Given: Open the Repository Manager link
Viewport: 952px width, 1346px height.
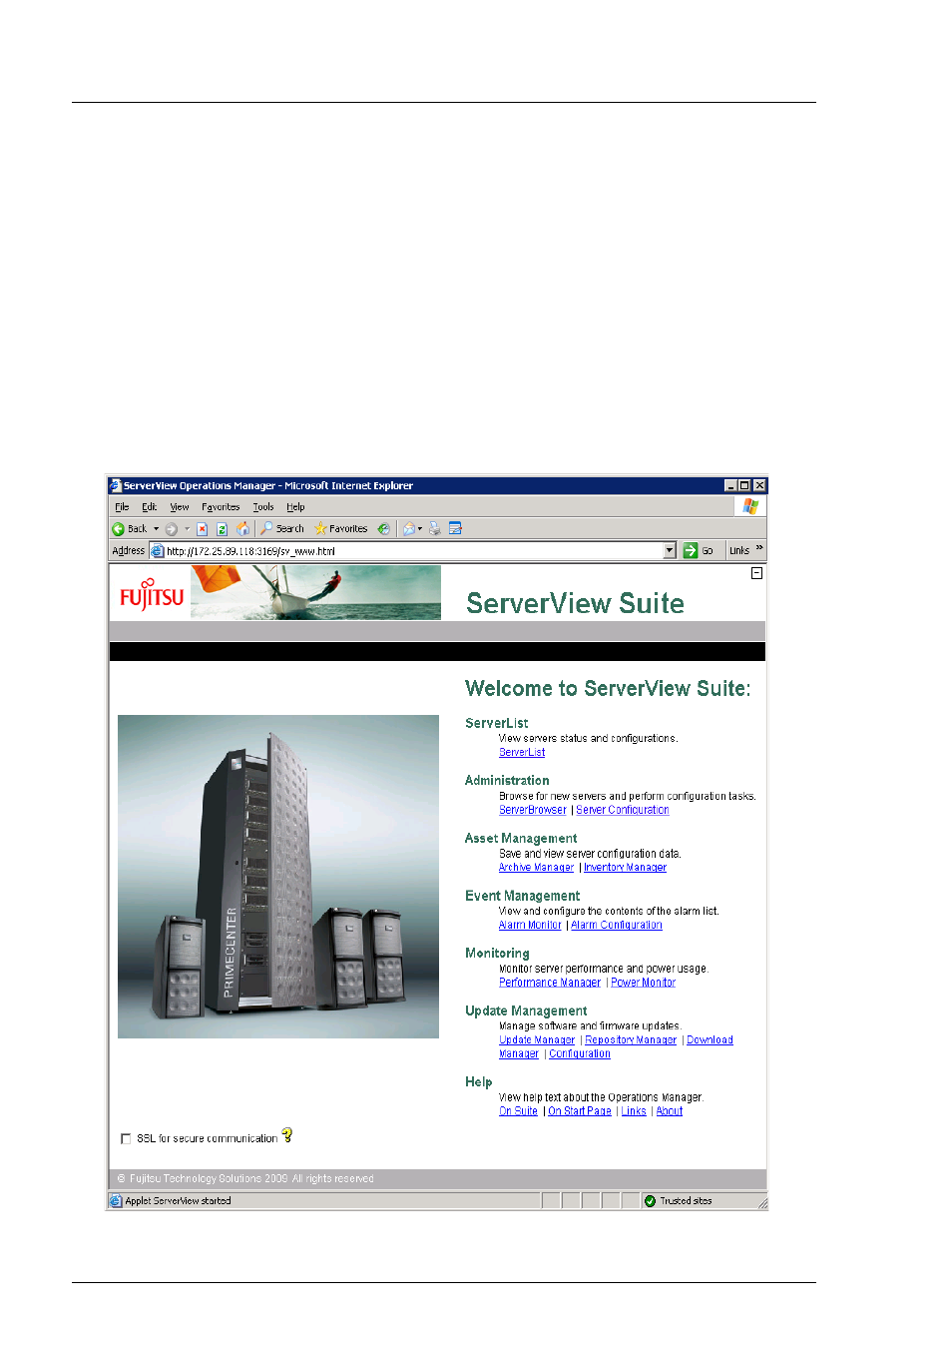Looking at the screenshot, I should (x=631, y=1039).
